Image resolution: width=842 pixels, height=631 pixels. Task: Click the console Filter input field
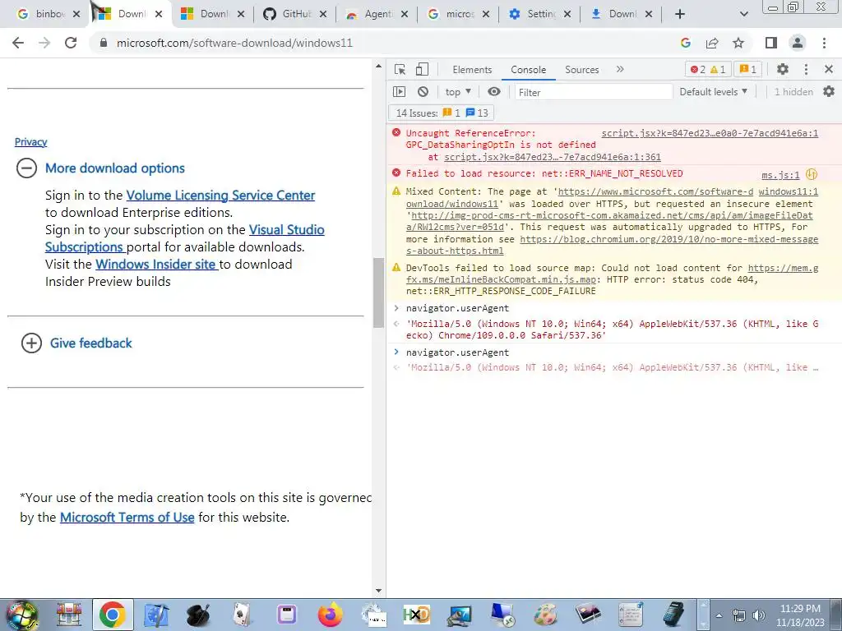tap(594, 92)
